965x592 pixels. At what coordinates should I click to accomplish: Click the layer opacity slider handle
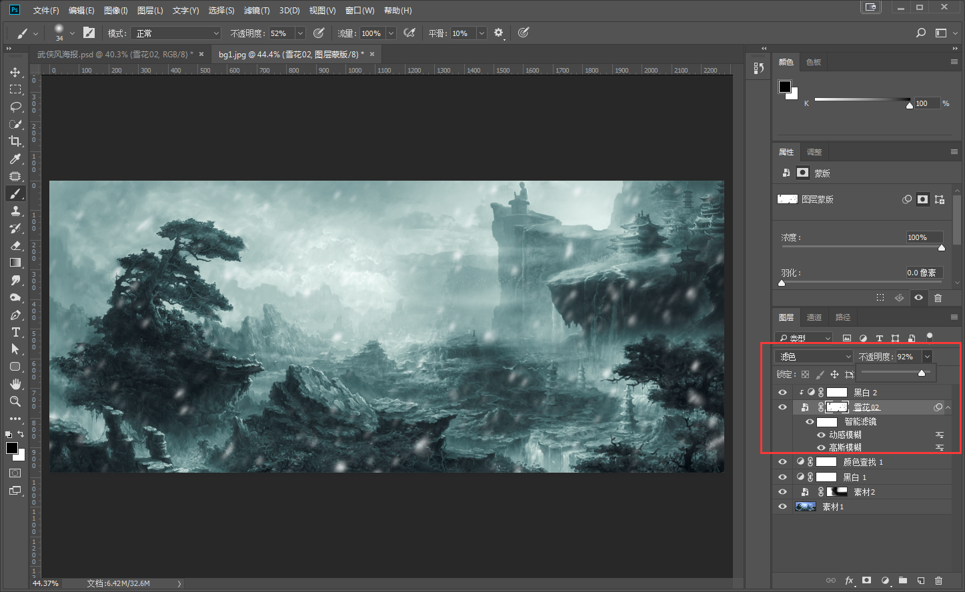(x=922, y=373)
